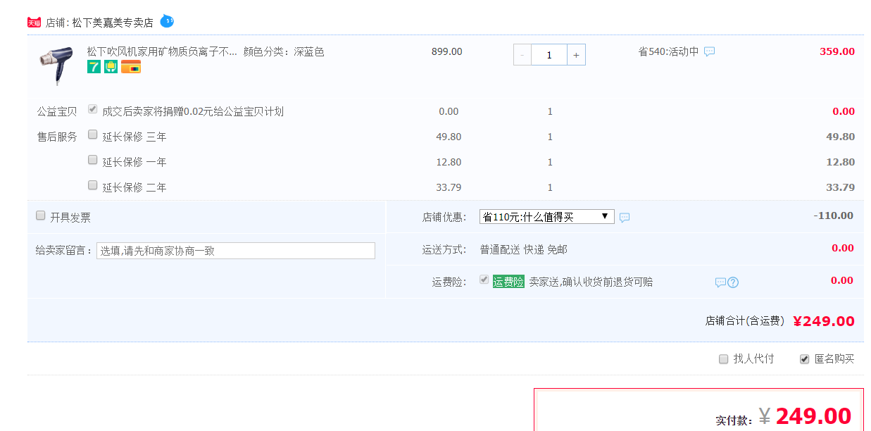Click the 给卖家留言 message input field
This screenshot has height=431, width=871.
(236, 250)
